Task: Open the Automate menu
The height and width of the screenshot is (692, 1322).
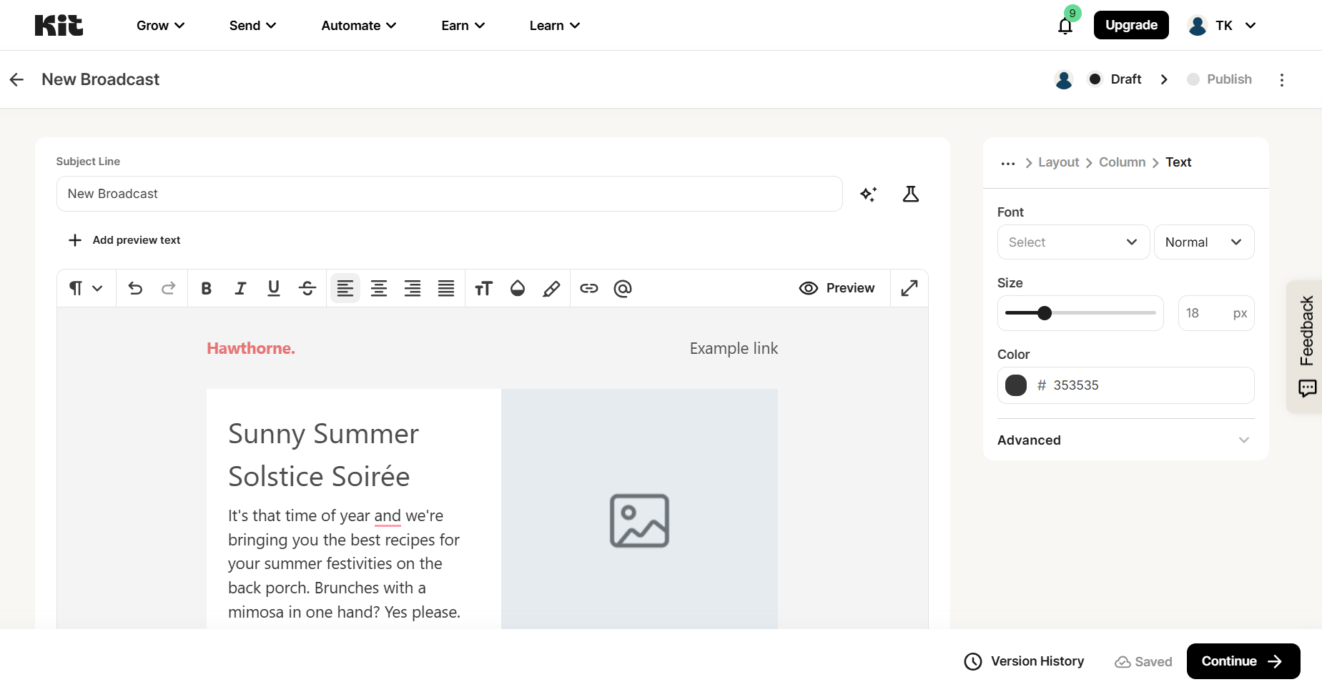Action: (x=358, y=25)
